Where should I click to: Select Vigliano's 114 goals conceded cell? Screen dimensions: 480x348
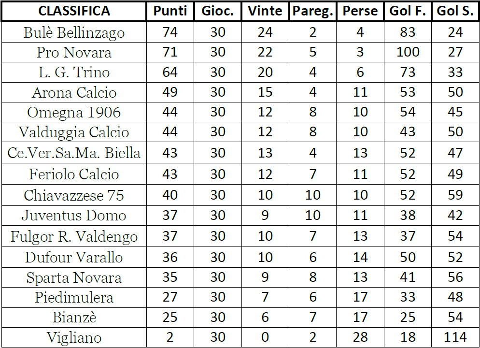[x=455, y=337]
